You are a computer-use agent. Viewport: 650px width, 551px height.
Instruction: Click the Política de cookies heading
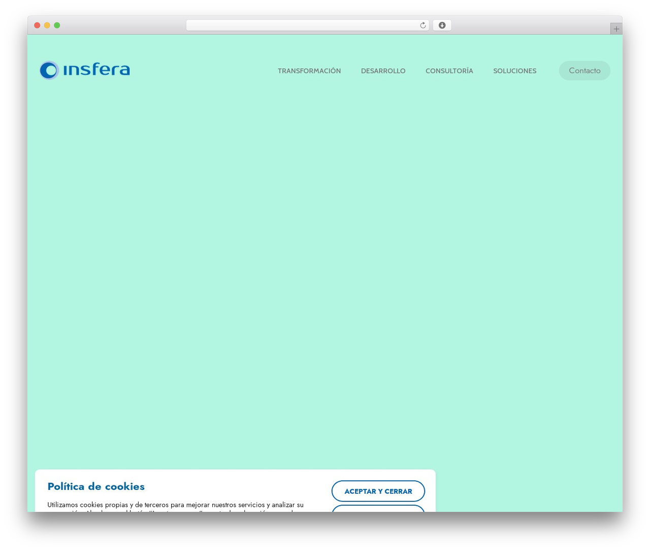pyautogui.click(x=96, y=486)
